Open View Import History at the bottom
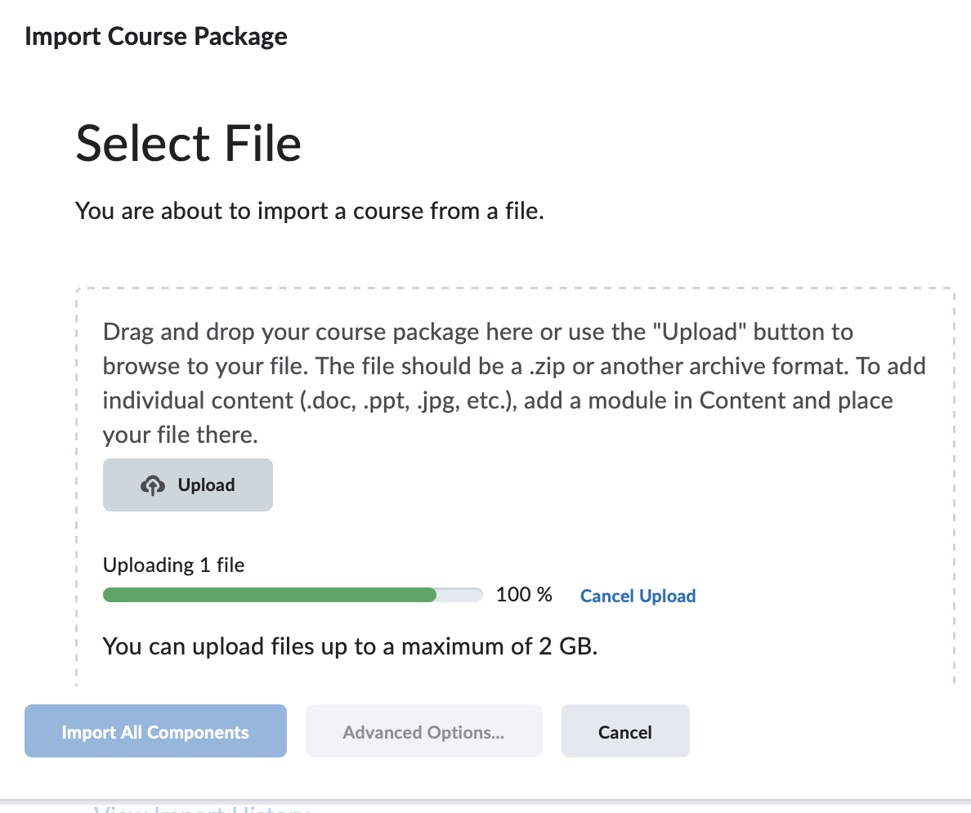971x813 pixels. [x=202, y=807]
